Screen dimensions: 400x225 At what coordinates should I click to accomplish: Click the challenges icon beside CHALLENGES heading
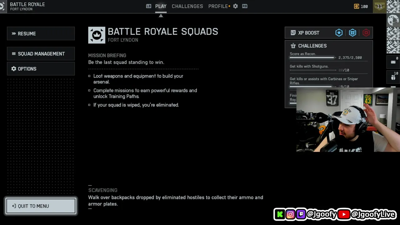(x=293, y=46)
